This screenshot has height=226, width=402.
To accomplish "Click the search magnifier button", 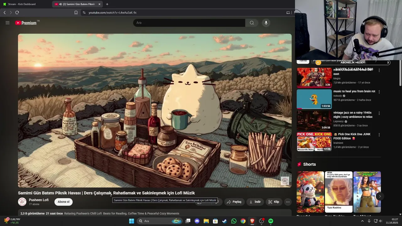I will point(252,23).
